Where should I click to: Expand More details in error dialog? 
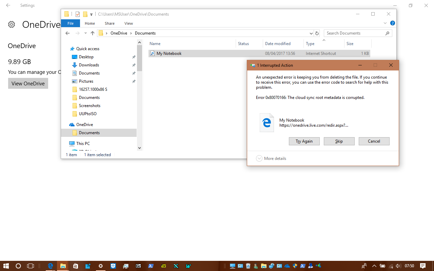pyautogui.click(x=271, y=159)
